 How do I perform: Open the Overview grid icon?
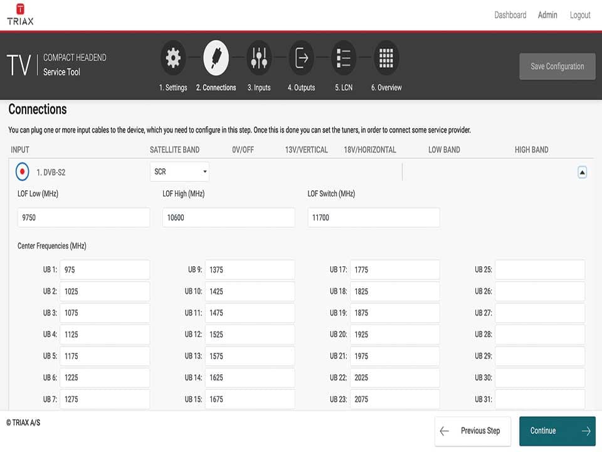pos(386,58)
